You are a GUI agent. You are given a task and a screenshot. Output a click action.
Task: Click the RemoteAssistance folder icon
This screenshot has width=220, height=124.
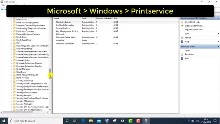(x=14, y=49)
